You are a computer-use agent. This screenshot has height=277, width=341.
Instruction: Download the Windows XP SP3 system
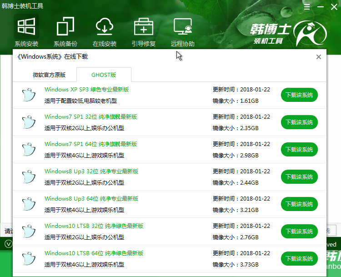coord(299,95)
